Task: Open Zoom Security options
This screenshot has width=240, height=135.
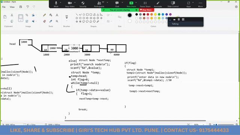Action: tap(83, 4)
